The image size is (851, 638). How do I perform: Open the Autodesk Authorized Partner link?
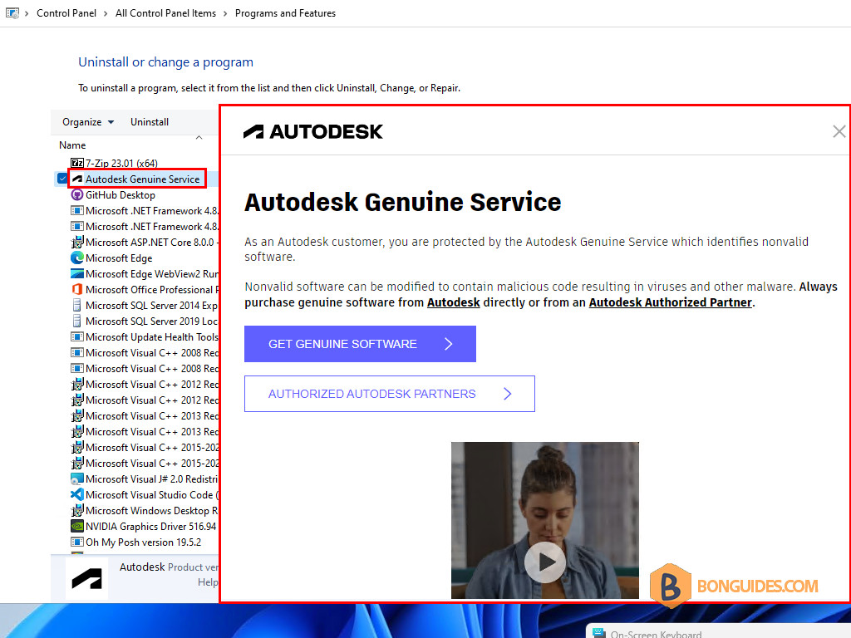tap(671, 302)
